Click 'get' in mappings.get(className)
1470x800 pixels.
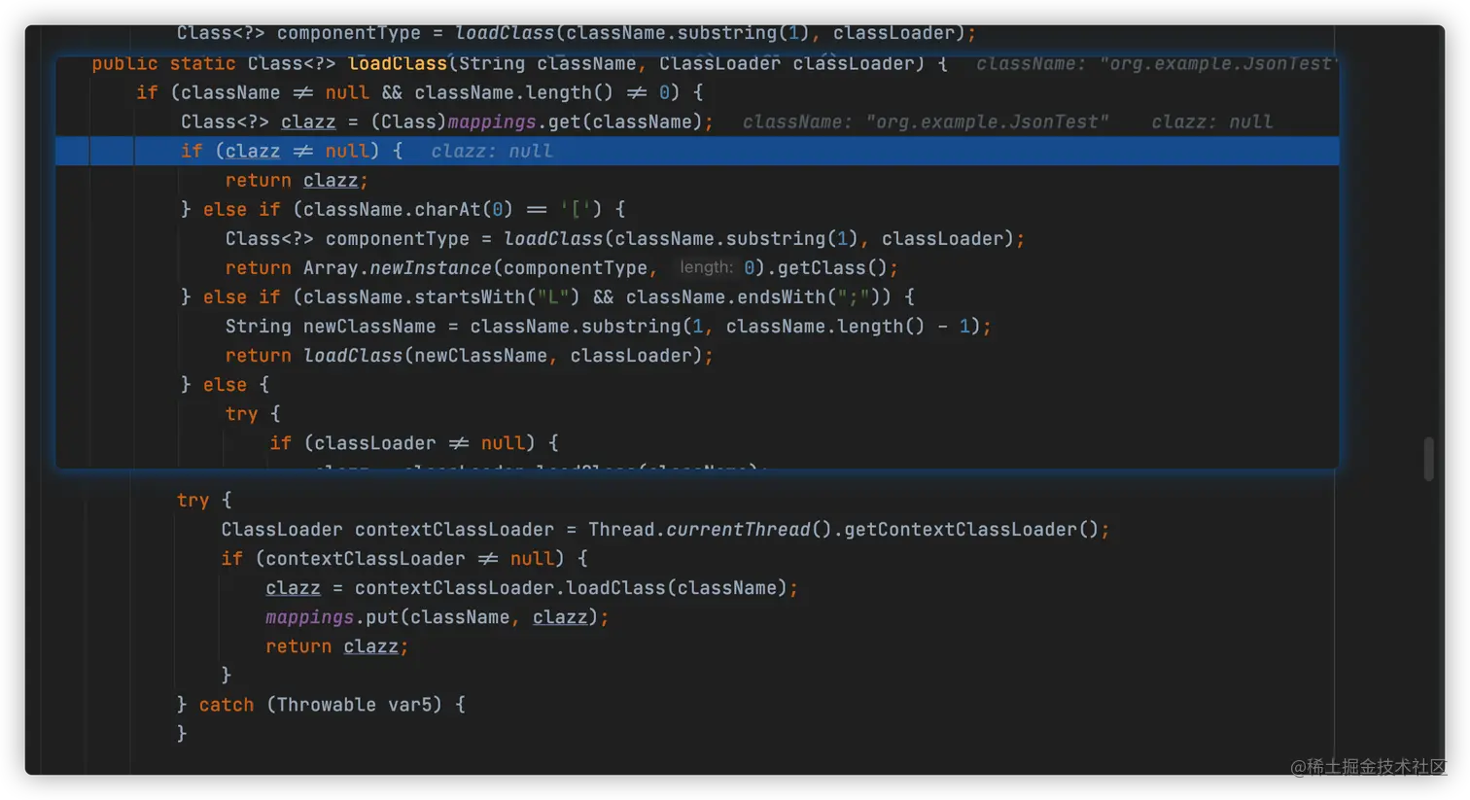click(x=564, y=122)
